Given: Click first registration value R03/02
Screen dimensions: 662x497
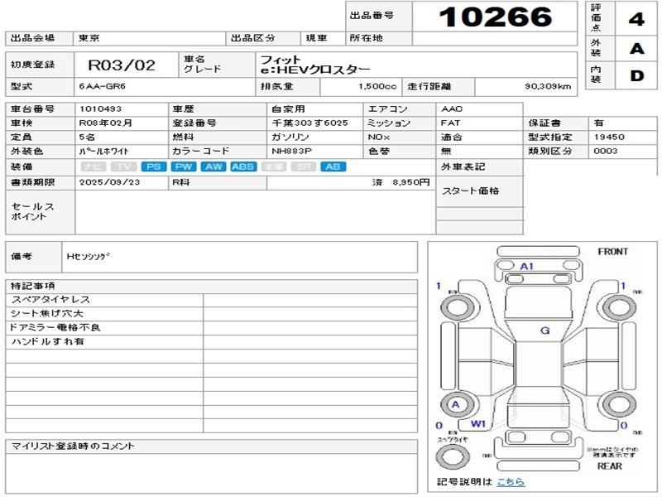Looking at the screenshot, I should click(122, 65).
